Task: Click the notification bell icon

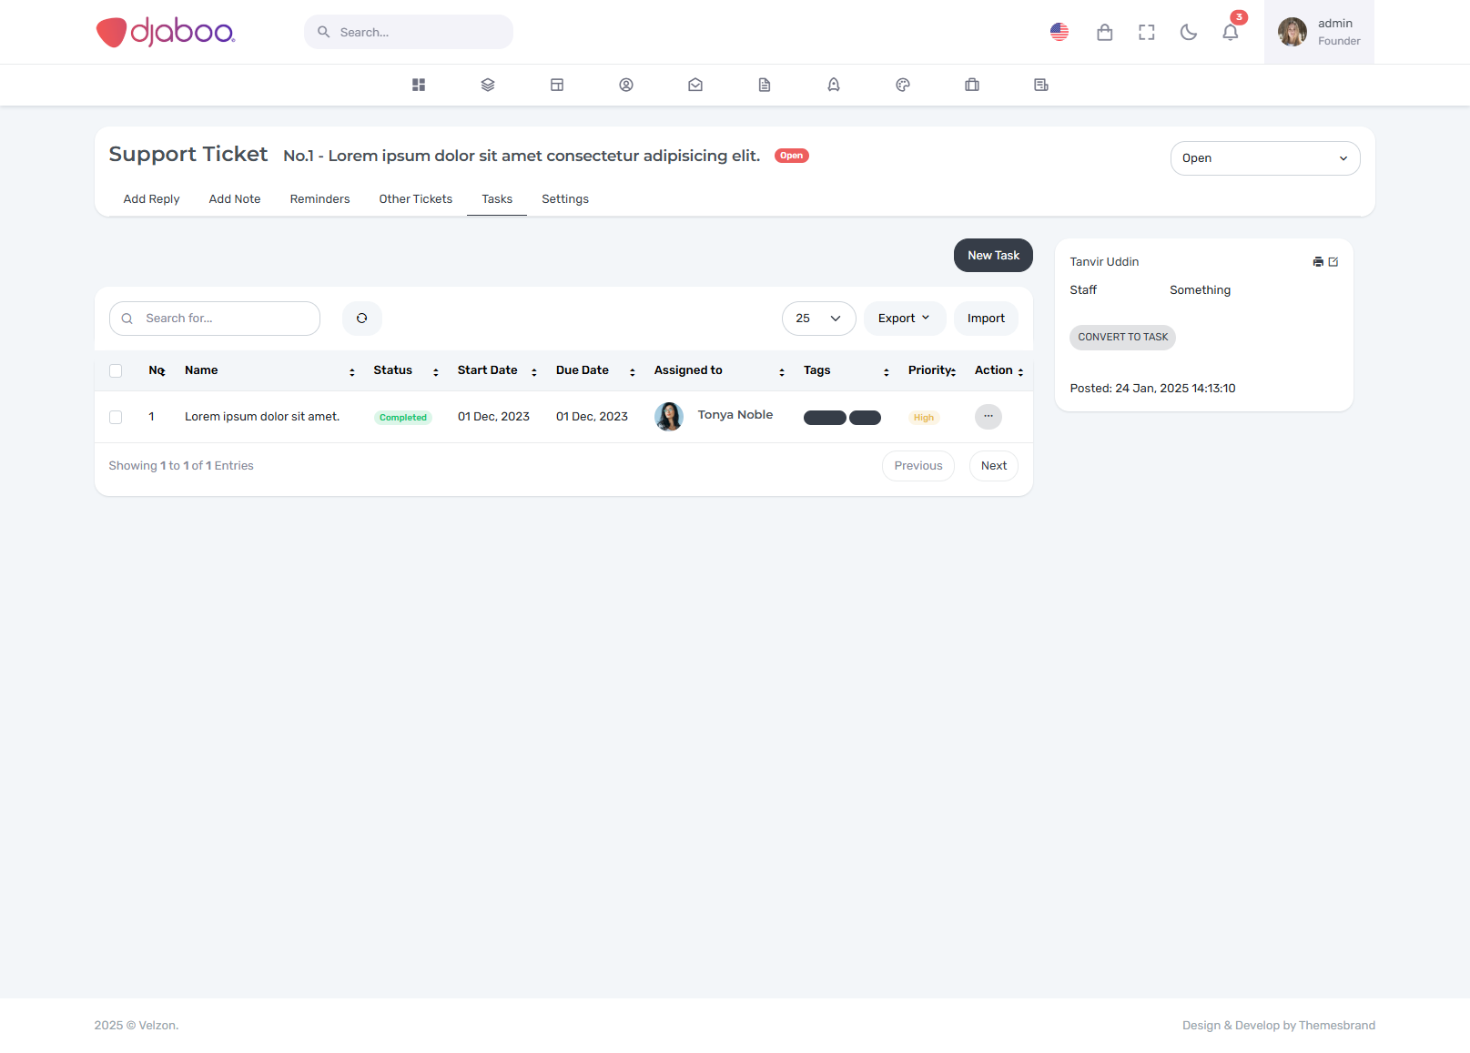Action: coord(1230,33)
